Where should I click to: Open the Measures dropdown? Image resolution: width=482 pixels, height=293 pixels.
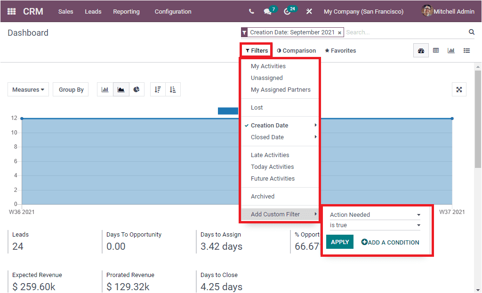coord(28,89)
